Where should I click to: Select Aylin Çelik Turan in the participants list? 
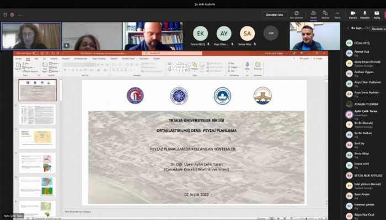coord(365,114)
